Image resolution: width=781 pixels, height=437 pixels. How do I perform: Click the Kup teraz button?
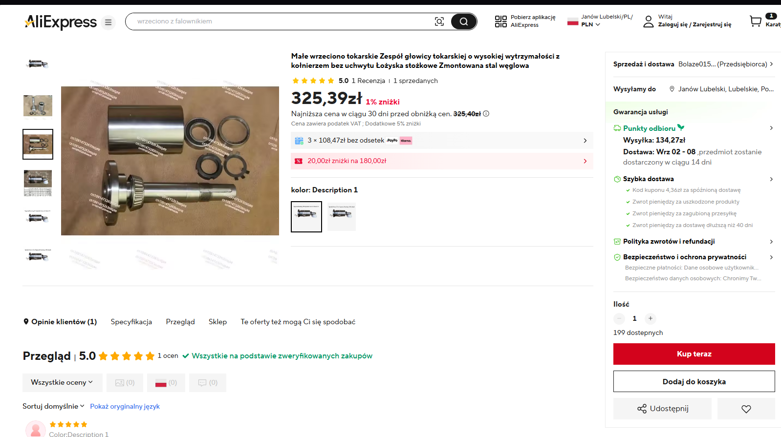(x=694, y=354)
